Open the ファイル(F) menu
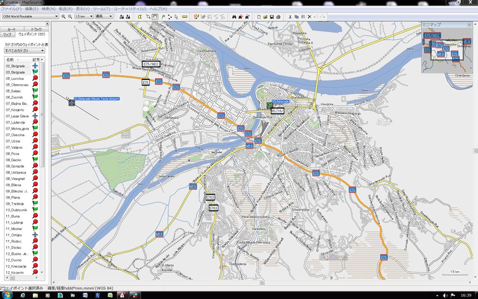 pyautogui.click(x=11, y=9)
